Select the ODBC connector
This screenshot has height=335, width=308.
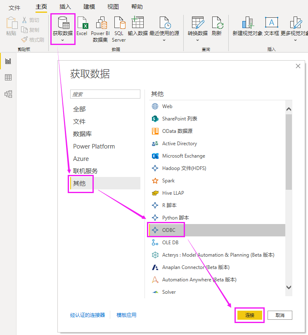(217, 230)
